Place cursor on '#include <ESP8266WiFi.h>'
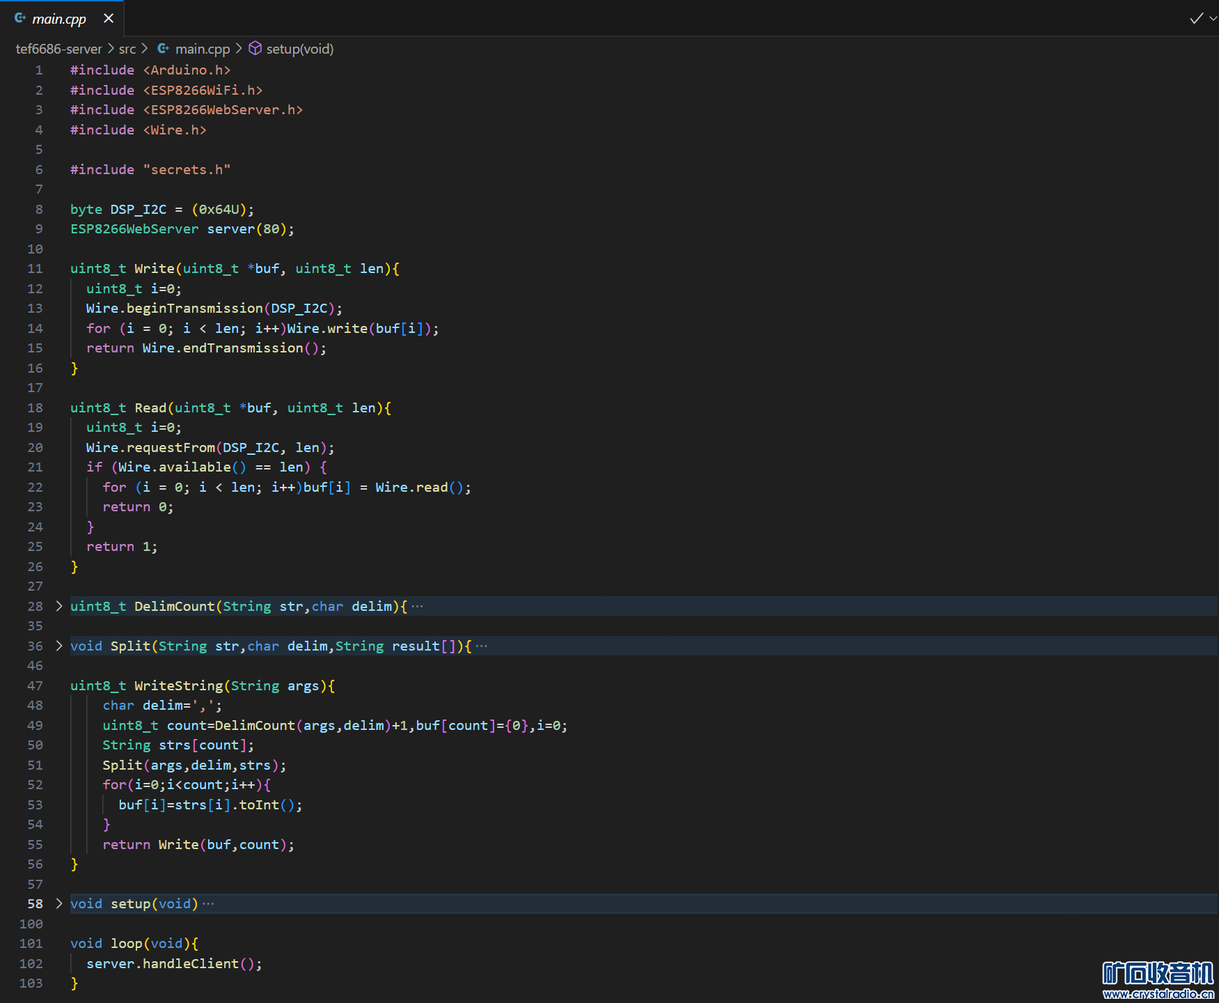 click(166, 91)
